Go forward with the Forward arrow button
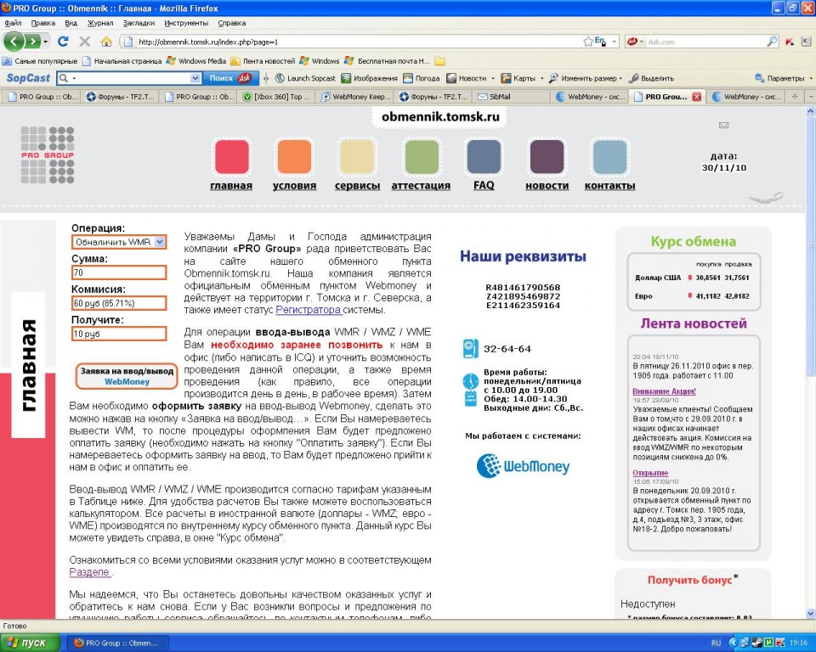816x652 pixels. (33, 41)
